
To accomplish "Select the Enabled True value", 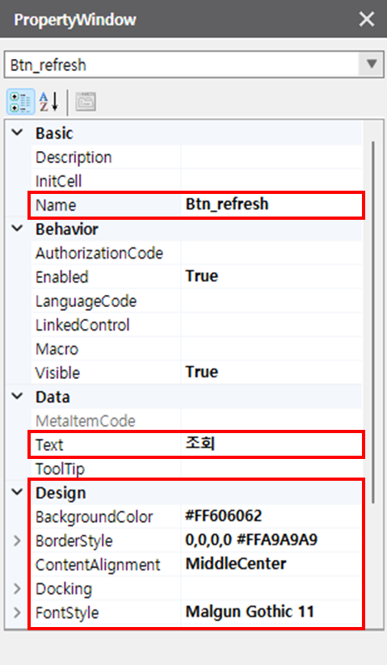I will (x=271, y=276).
